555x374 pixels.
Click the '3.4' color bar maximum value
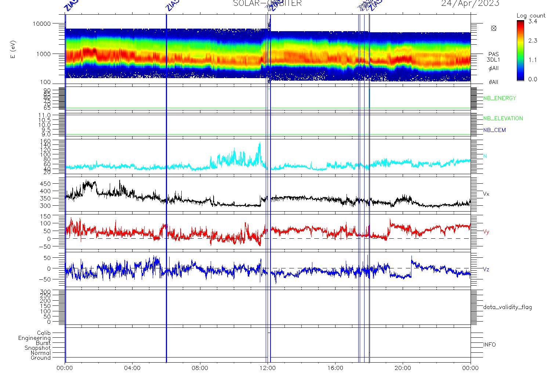click(533, 22)
